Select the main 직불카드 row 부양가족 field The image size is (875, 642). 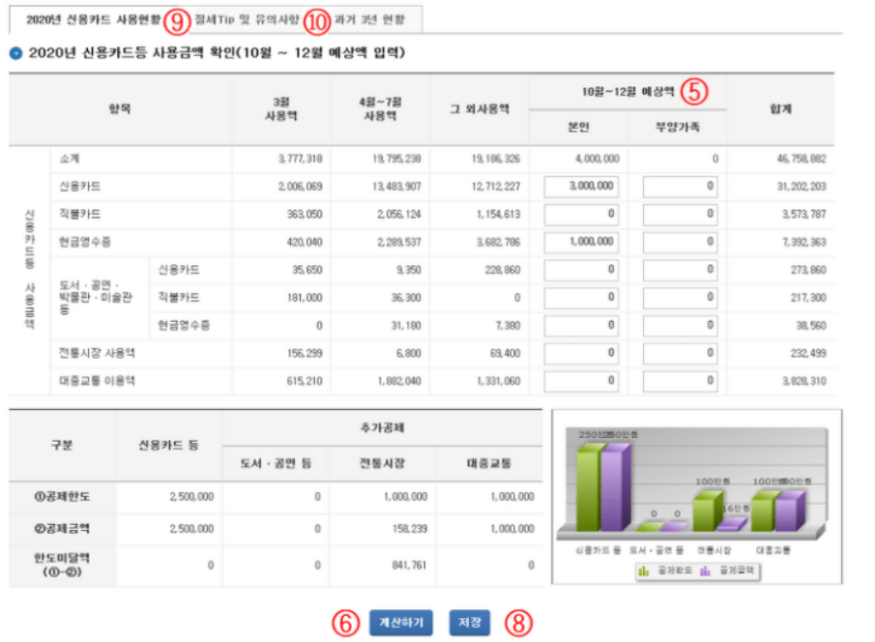coord(680,214)
